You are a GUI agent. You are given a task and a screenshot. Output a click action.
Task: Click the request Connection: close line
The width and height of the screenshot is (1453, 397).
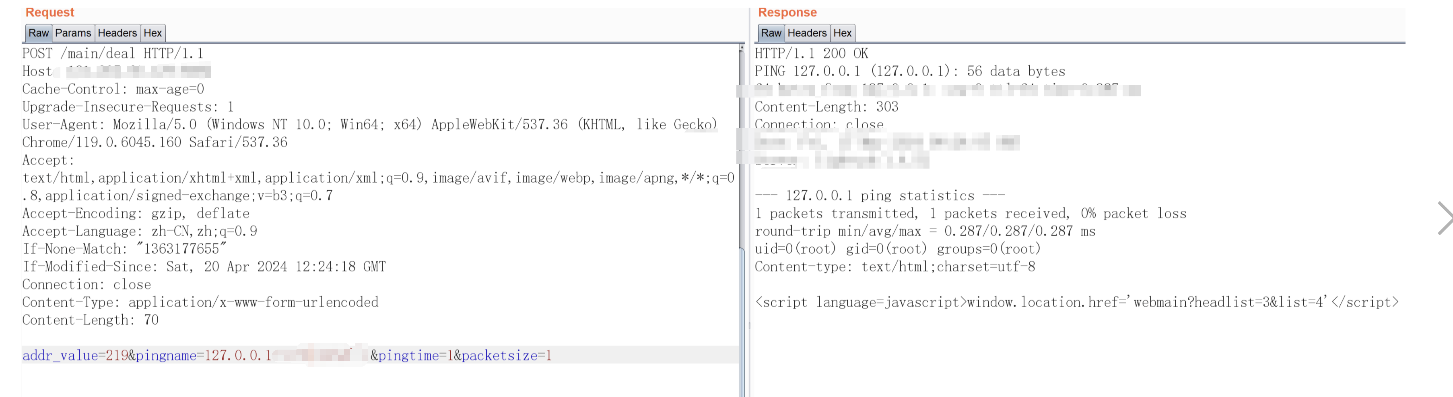pyautogui.click(x=86, y=285)
